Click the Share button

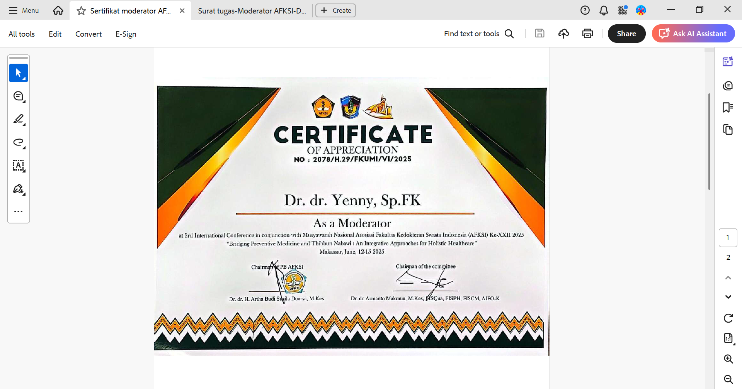(626, 34)
